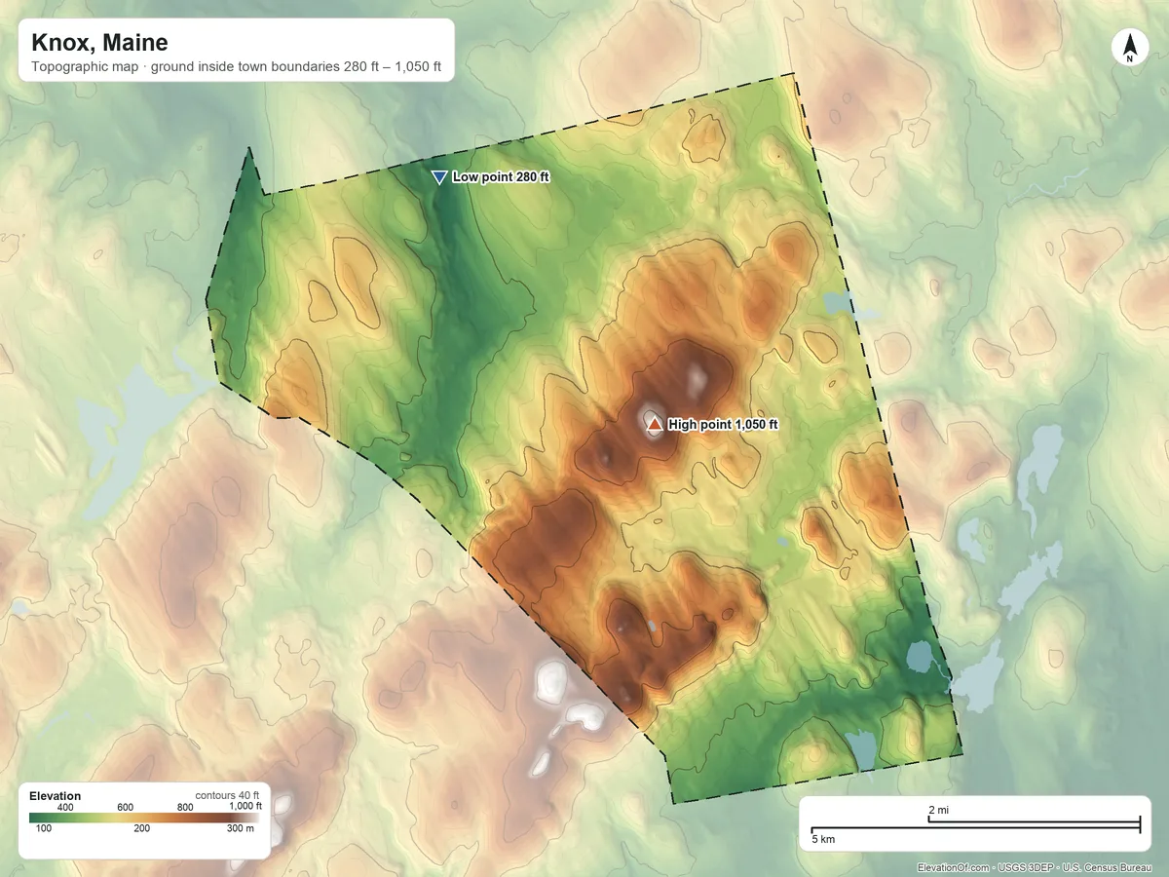
Task: Click the '100' legend value
Action: 44,828
